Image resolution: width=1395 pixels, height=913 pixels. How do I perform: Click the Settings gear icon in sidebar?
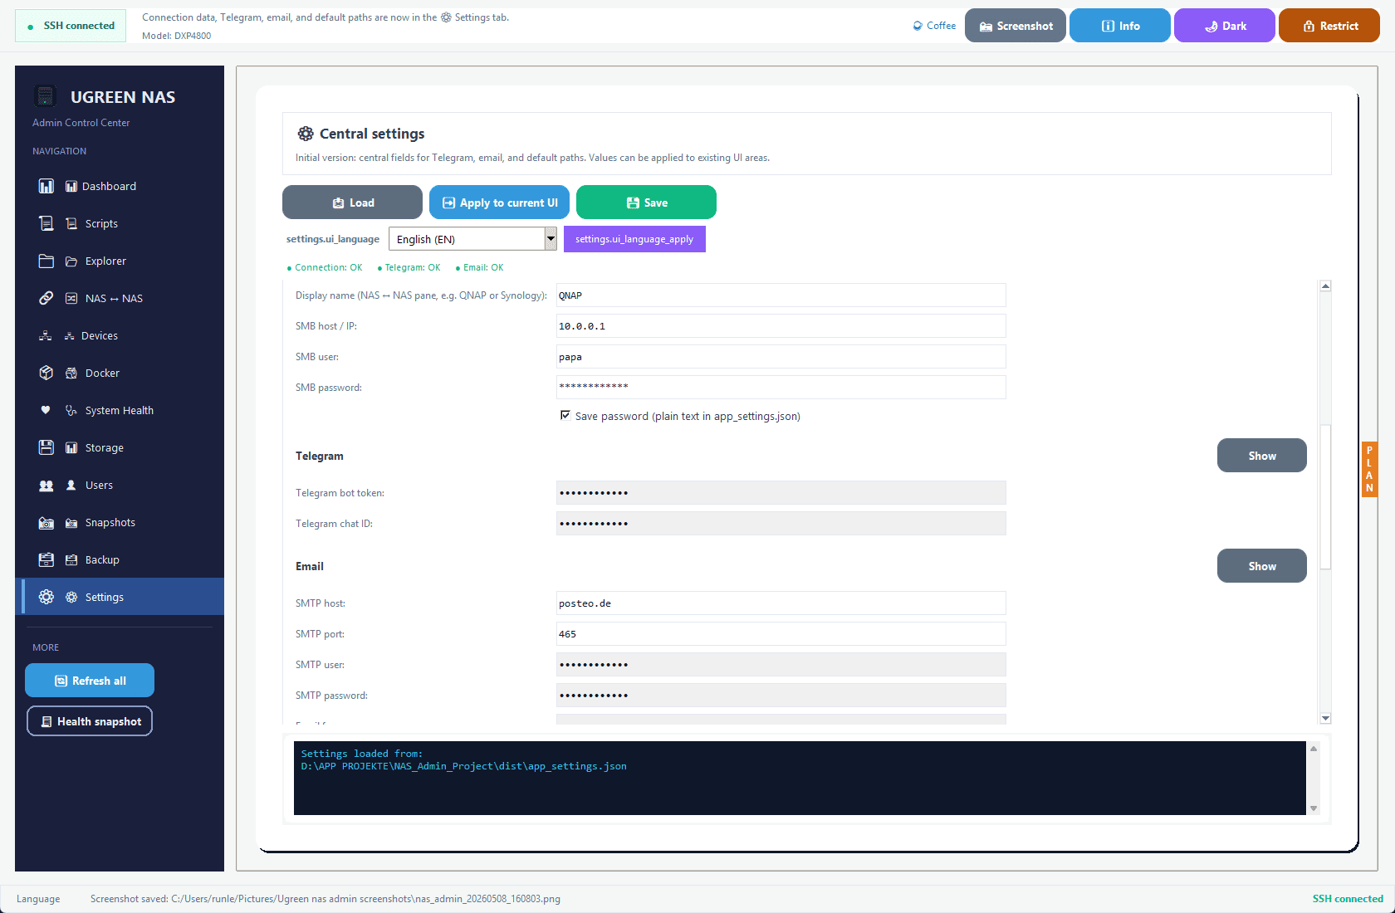pos(46,597)
